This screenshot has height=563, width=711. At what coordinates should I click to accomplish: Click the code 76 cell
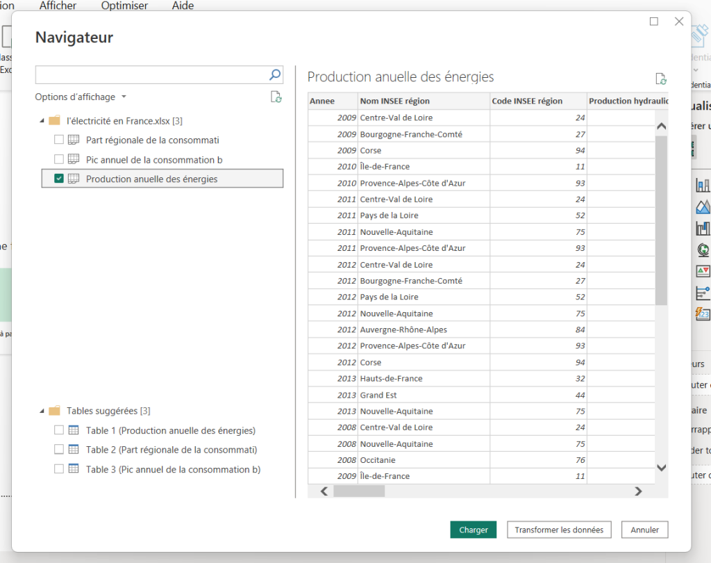tap(538, 460)
